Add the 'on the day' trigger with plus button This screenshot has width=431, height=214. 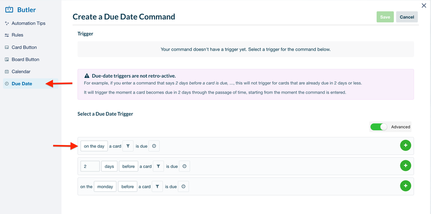(x=406, y=146)
